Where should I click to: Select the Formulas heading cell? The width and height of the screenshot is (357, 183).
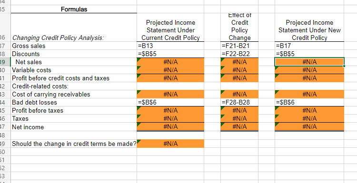(74, 10)
